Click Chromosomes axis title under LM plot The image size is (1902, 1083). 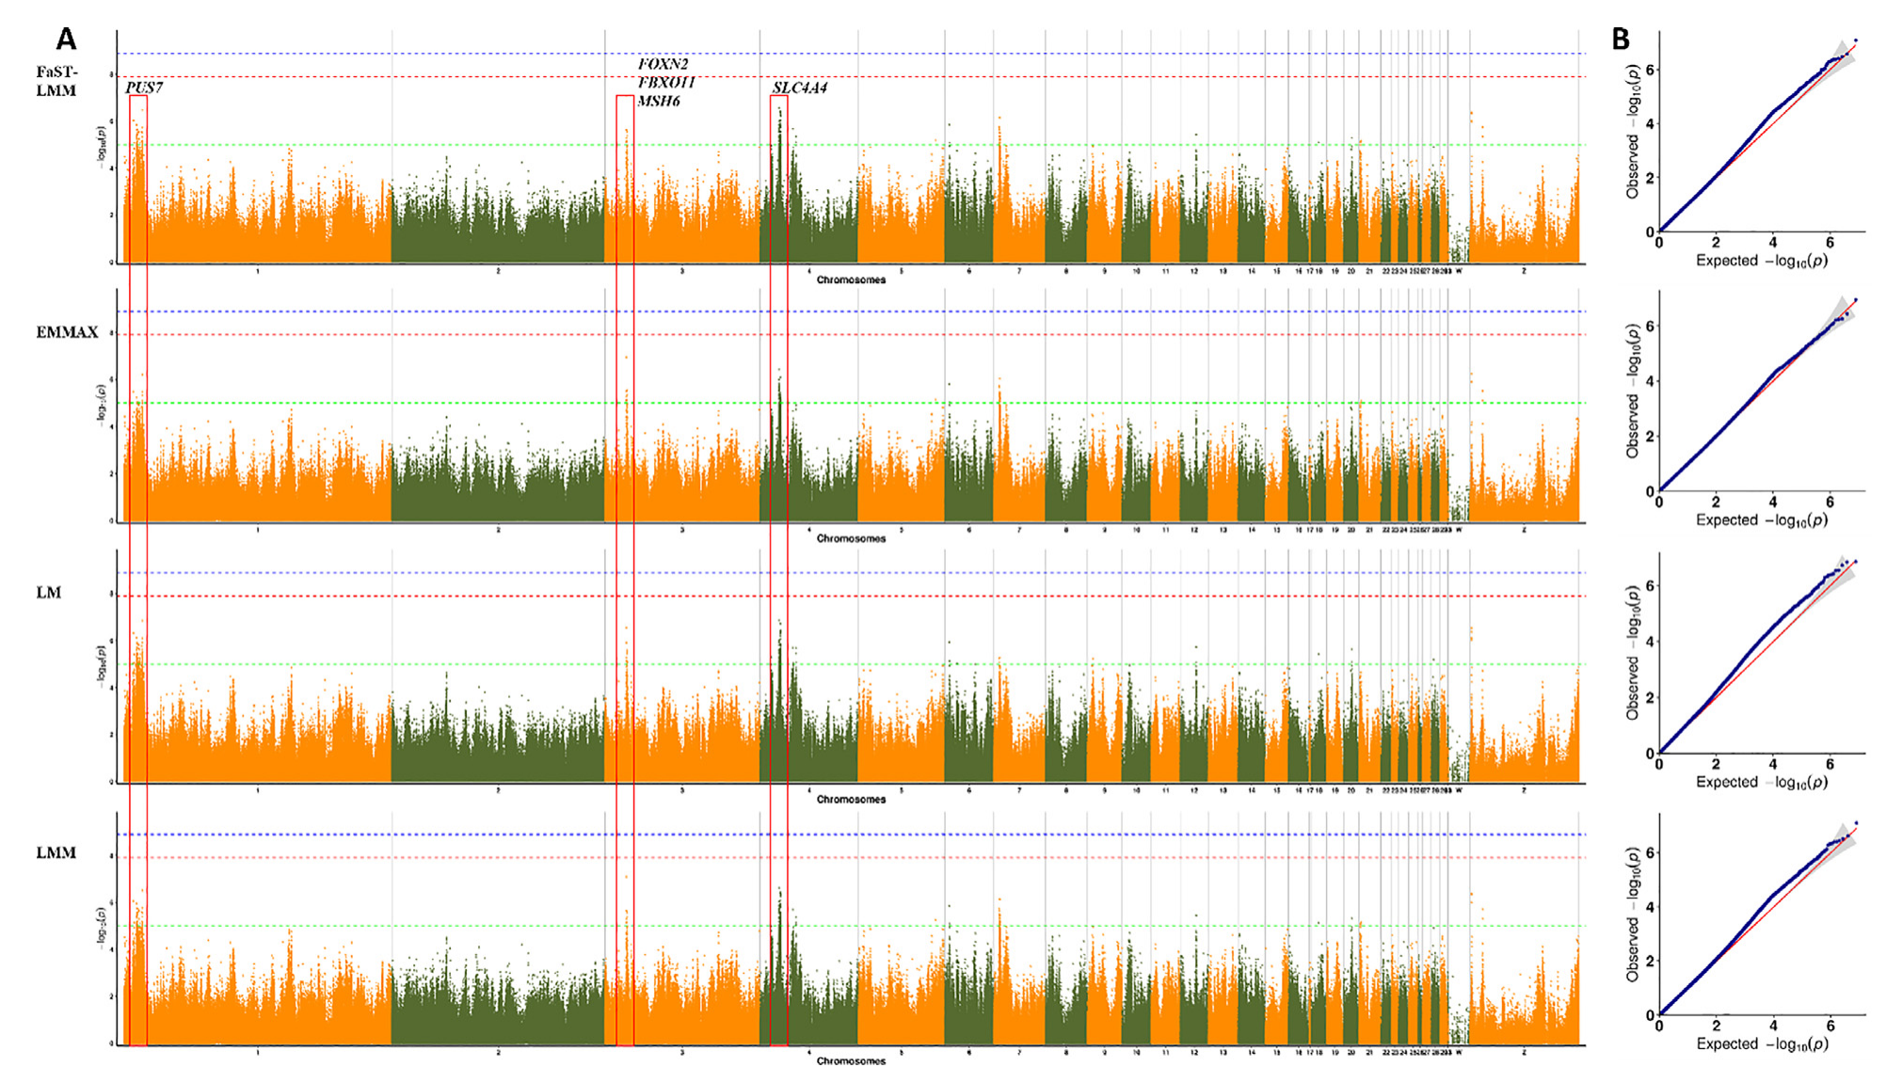(x=851, y=800)
